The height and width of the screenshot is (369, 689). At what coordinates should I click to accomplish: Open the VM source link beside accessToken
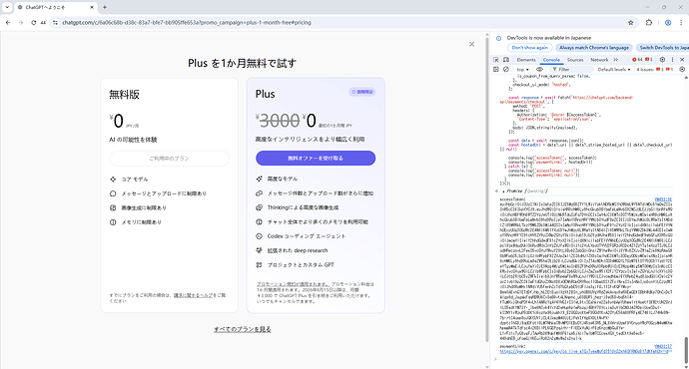coord(663,199)
